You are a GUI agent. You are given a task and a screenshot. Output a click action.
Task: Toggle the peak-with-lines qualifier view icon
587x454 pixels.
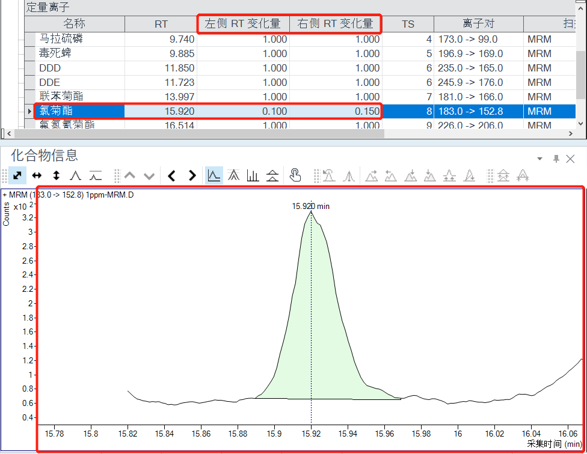tap(272, 175)
